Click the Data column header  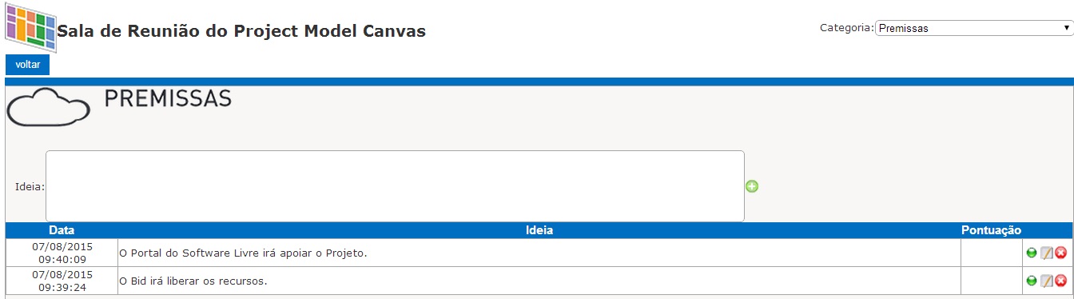point(62,230)
